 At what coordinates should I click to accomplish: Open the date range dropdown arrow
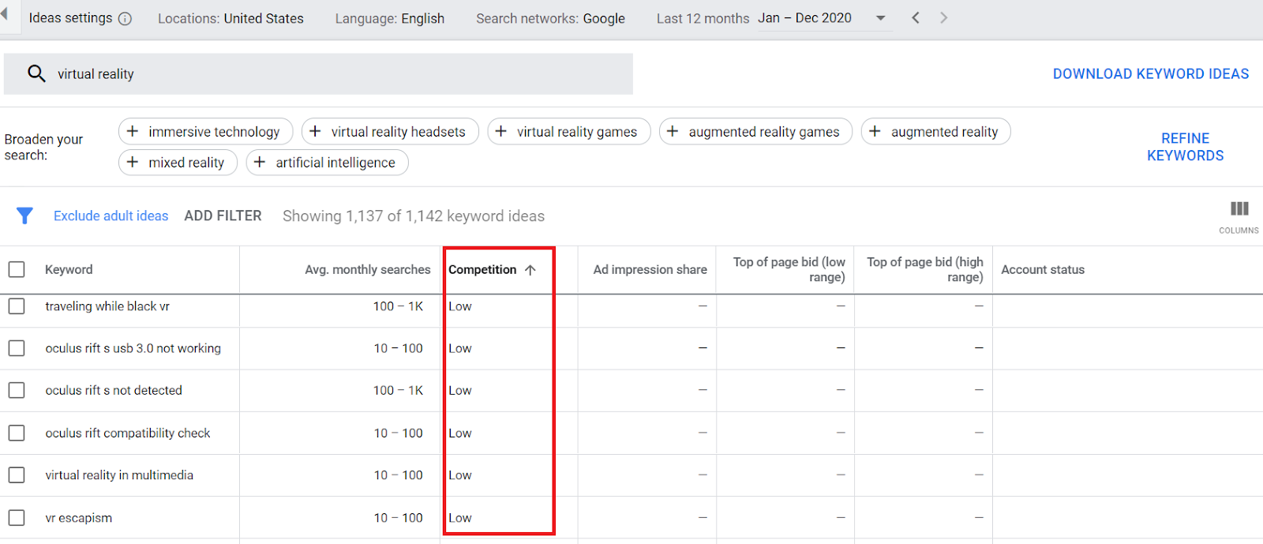[881, 18]
